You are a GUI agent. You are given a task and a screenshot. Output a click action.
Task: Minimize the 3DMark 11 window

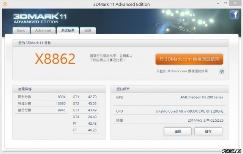pyautogui.click(x=218, y=3)
